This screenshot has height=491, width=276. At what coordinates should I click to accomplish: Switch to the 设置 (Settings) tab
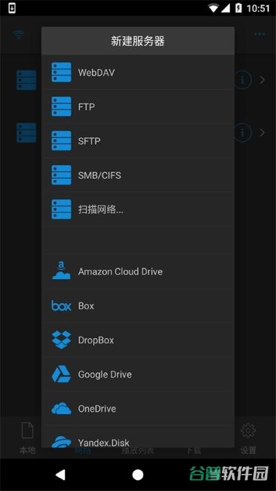point(248,439)
